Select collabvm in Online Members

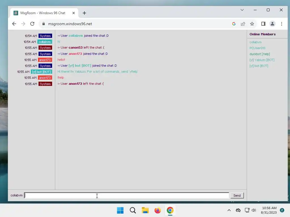coord(255,42)
